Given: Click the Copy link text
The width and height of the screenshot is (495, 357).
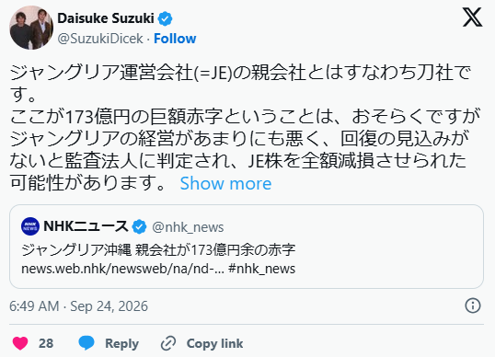Looking at the screenshot, I should pyautogui.click(x=214, y=343).
